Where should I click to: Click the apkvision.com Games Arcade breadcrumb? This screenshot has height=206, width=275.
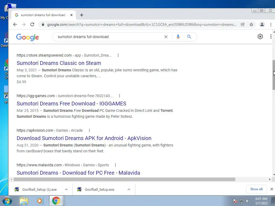click(x=50, y=130)
